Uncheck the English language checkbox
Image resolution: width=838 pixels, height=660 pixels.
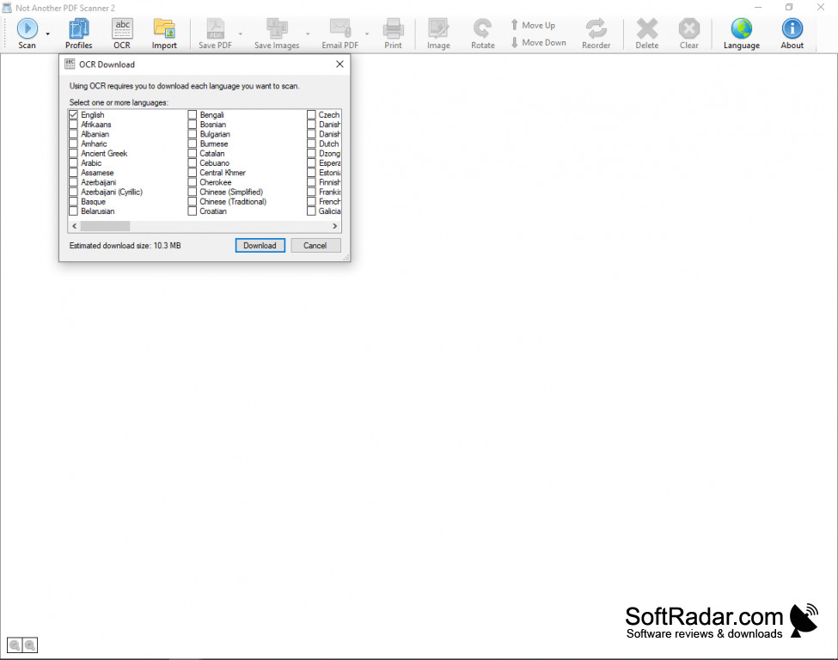[73, 115]
